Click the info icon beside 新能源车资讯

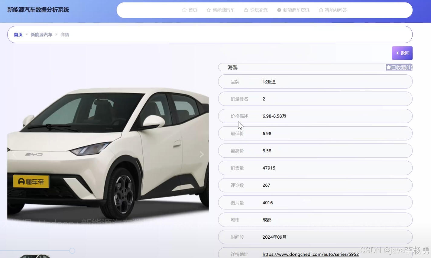tap(279, 10)
